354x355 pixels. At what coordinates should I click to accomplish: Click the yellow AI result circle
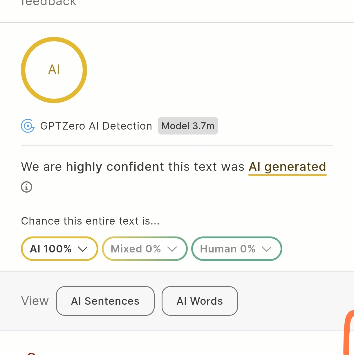click(x=54, y=70)
